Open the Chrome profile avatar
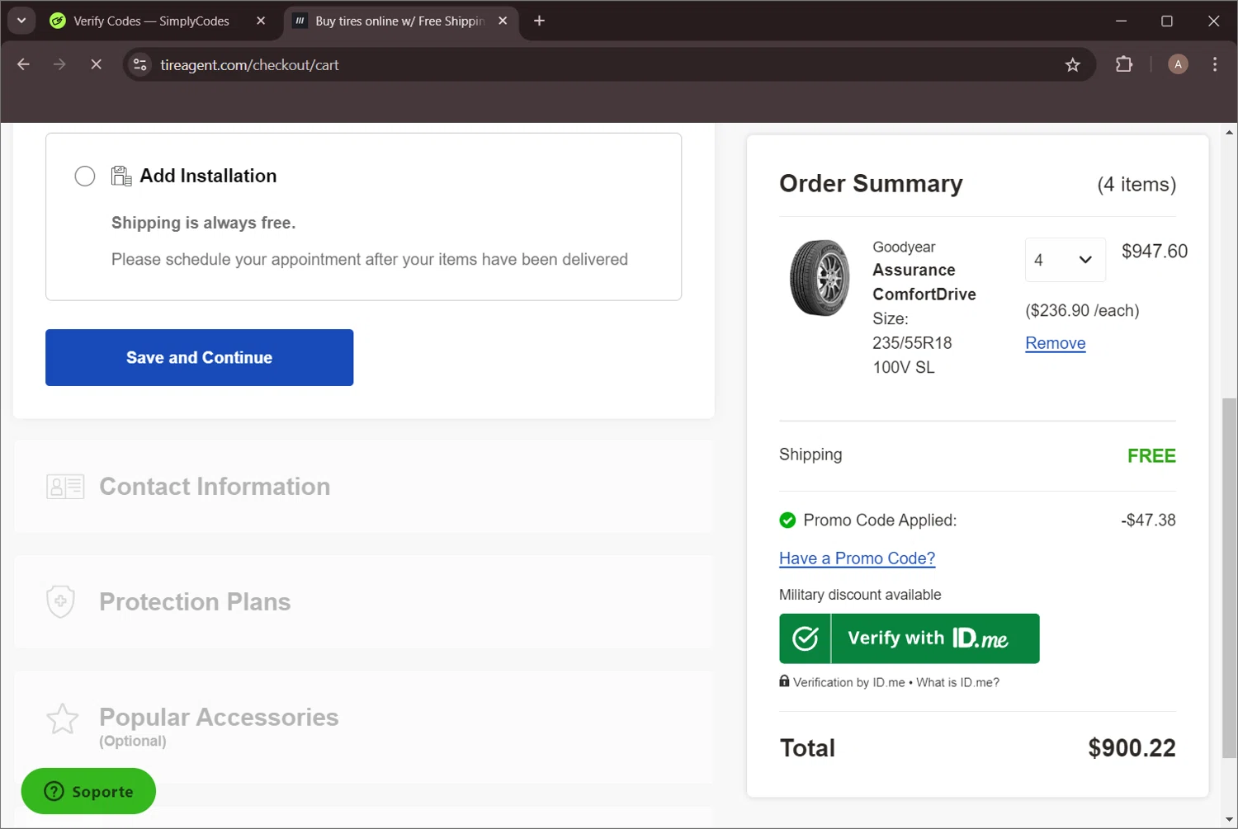1238x829 pixels. click(1178, 64)
